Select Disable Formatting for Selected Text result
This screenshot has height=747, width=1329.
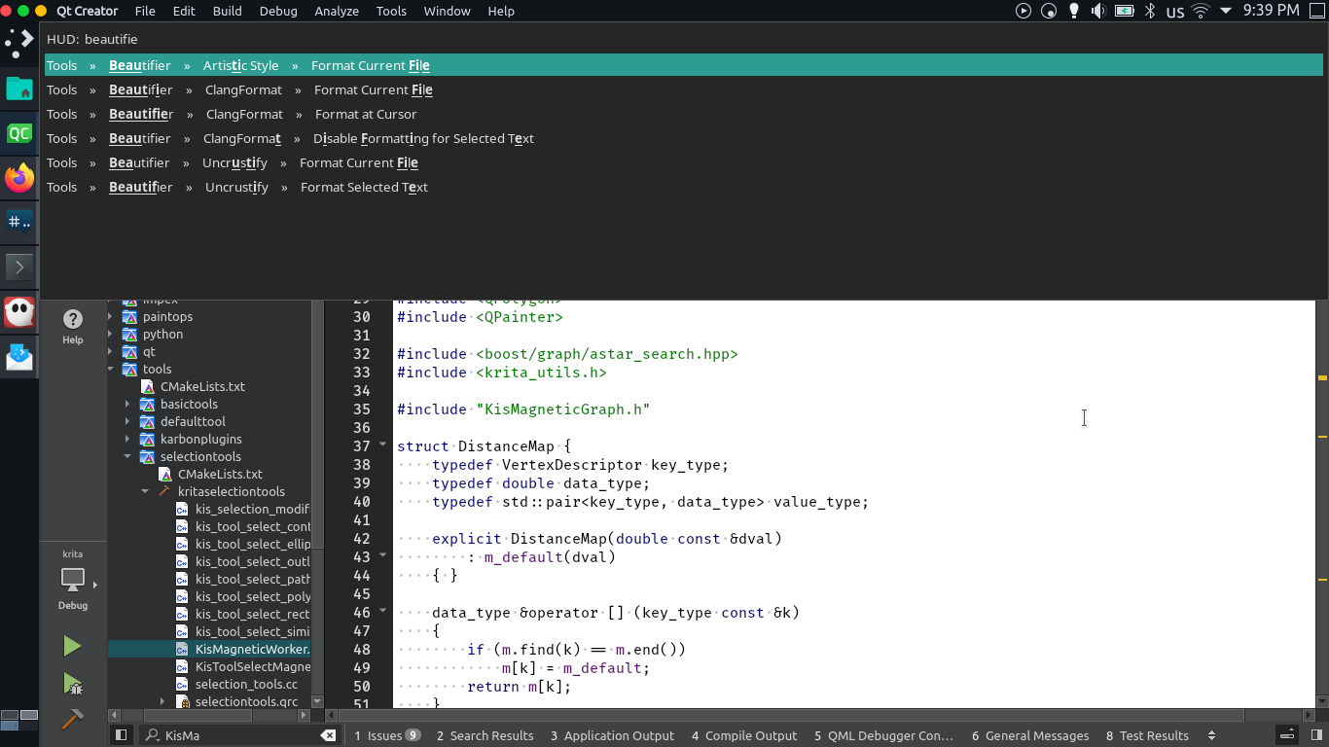pyautogui.click(x=684, y=138)
